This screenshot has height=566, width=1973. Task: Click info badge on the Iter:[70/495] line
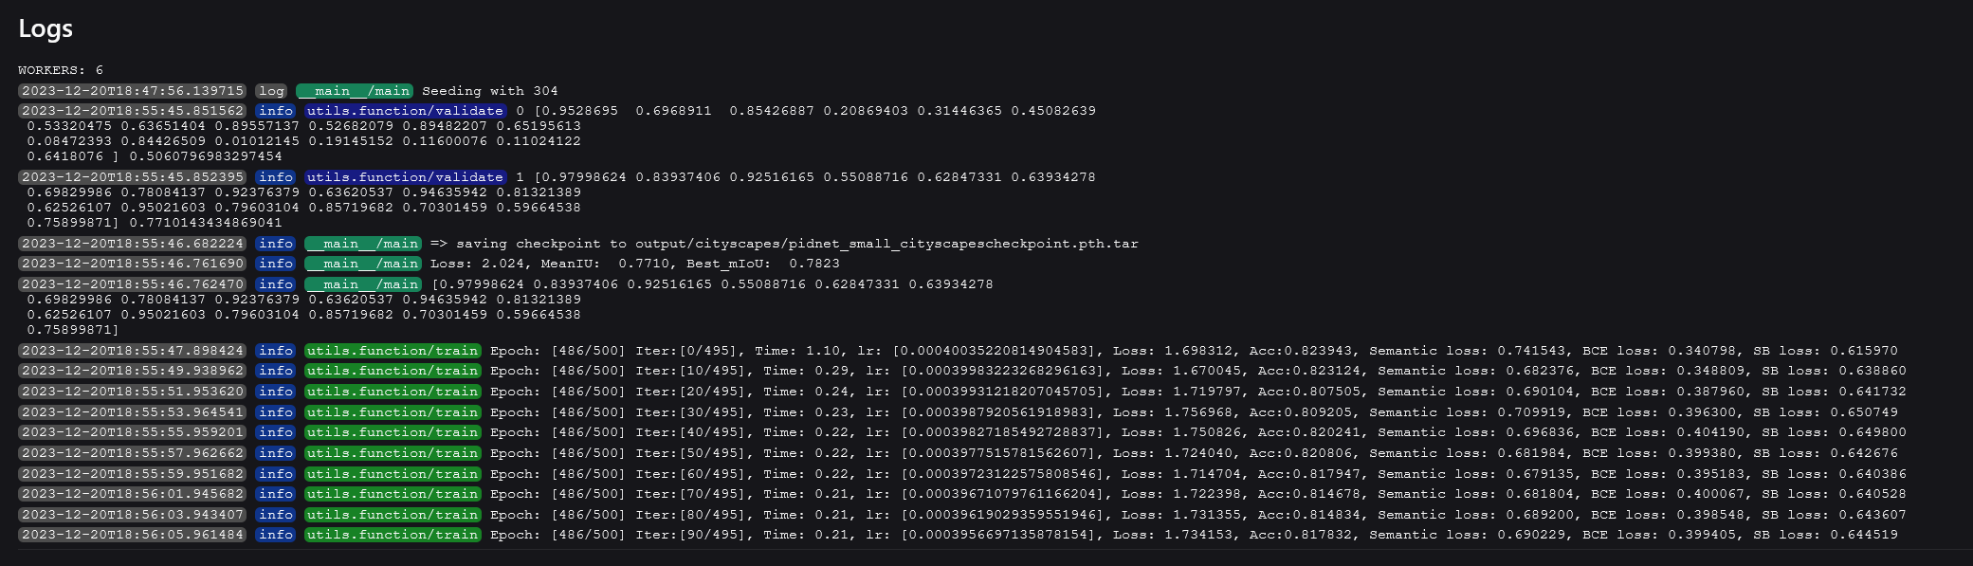[276, 494]
